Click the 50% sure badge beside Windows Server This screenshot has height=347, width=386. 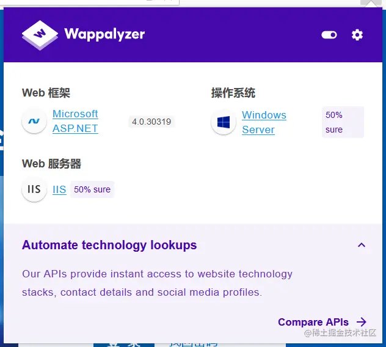[343, 122]
